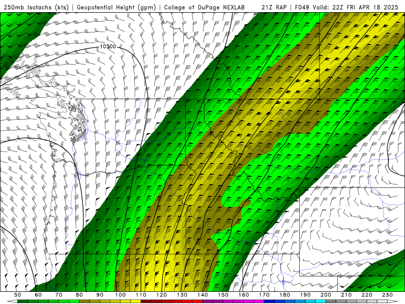Click the '230' value on the color scale
Screen dimensions: 405x304
[387, 295]
